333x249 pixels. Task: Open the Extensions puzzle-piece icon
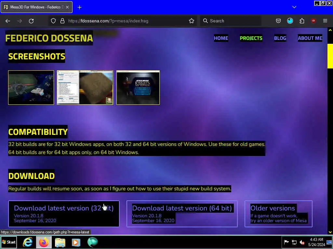click(x=302, y=21)
